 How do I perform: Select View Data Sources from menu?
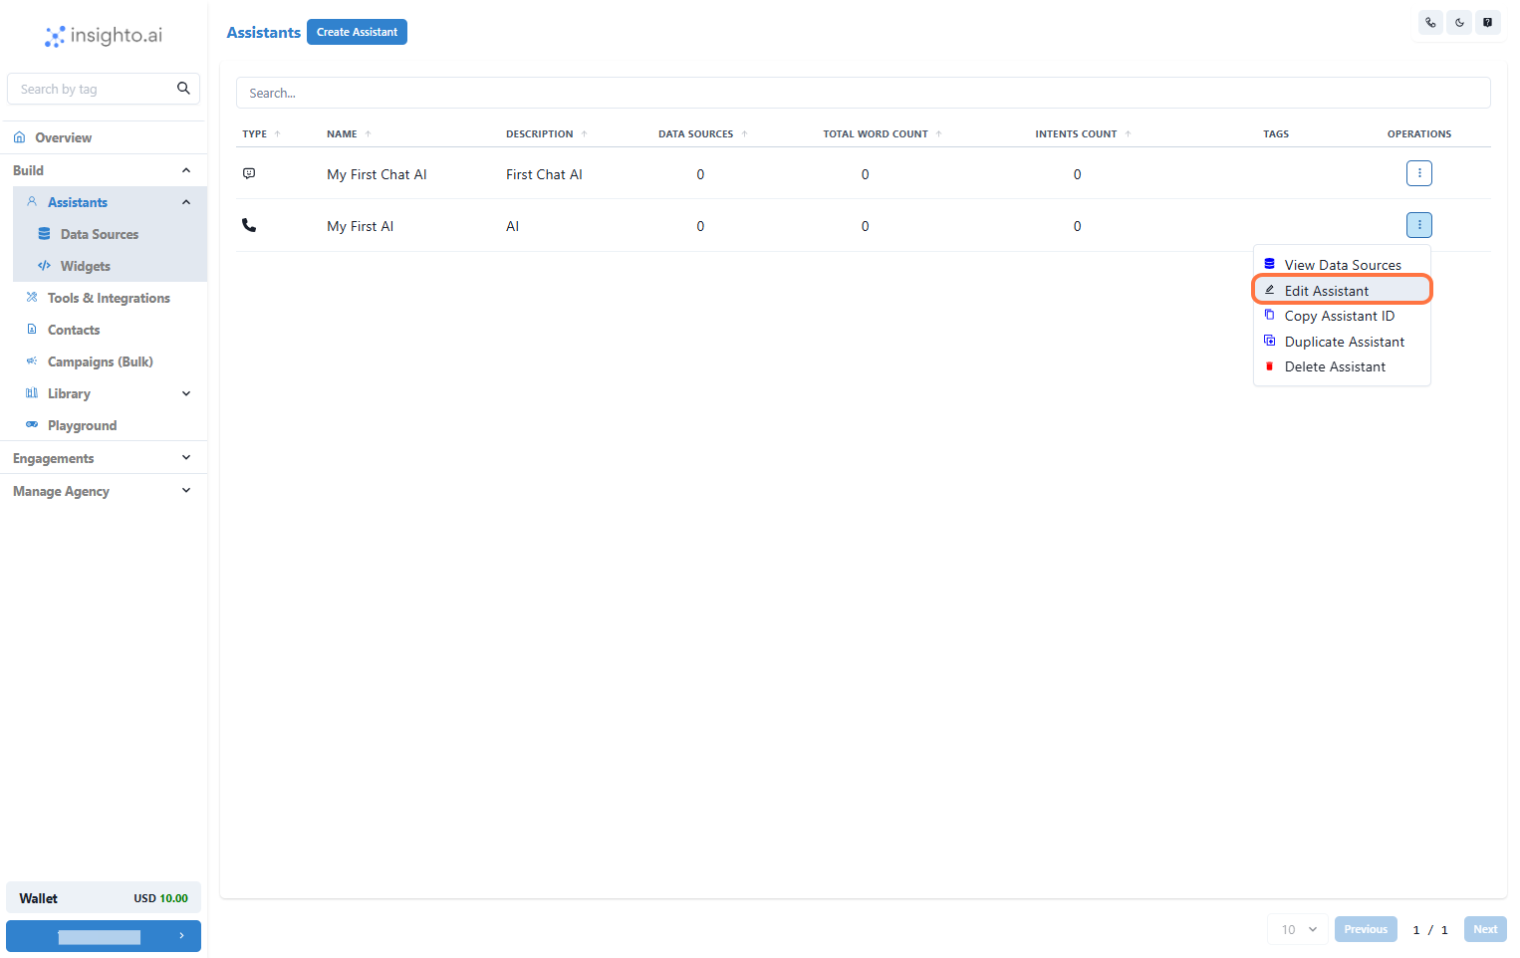1342,265
